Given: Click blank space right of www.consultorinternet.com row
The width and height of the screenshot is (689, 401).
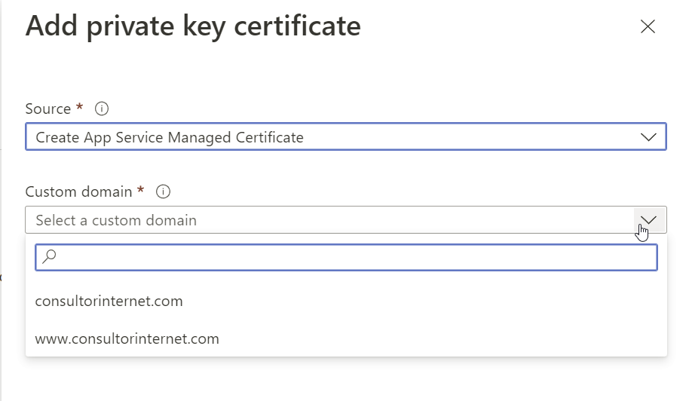Looking at the screenshot, I should point(439,338).
